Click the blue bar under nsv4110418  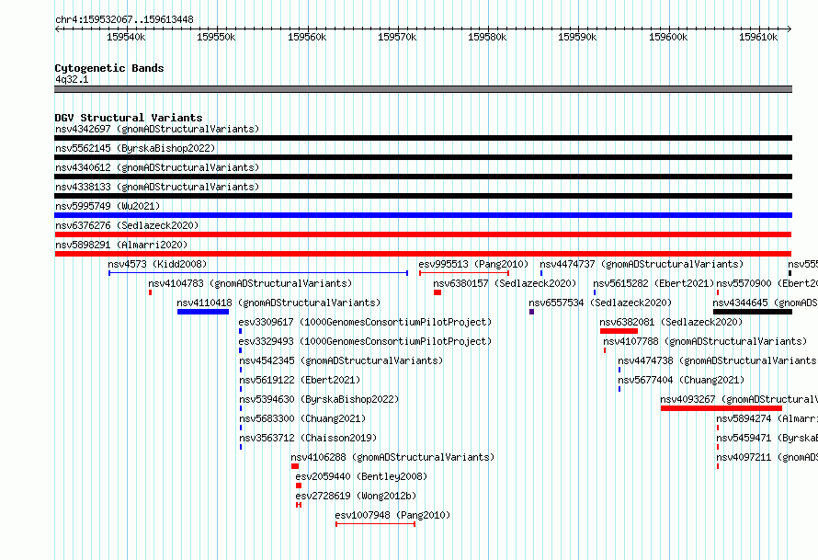pos(203,312)
